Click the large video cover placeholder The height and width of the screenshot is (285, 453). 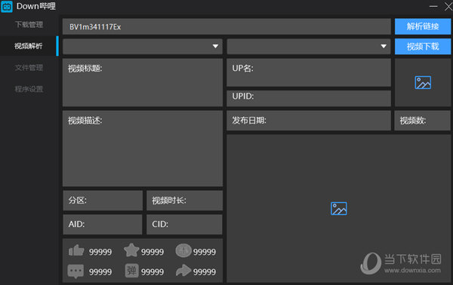338,208
